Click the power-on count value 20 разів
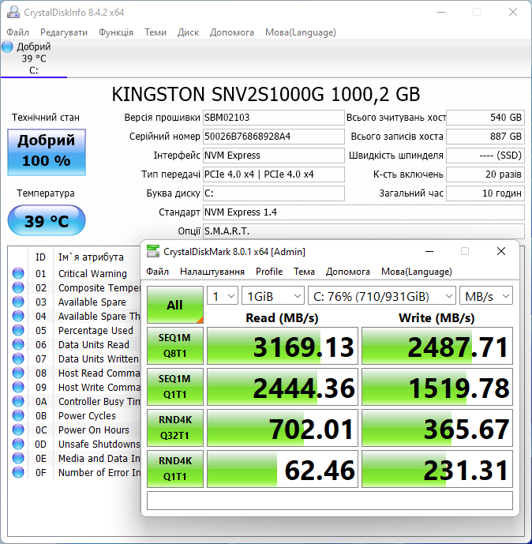This screenshot has height=544, width=532. click(485, 174)
